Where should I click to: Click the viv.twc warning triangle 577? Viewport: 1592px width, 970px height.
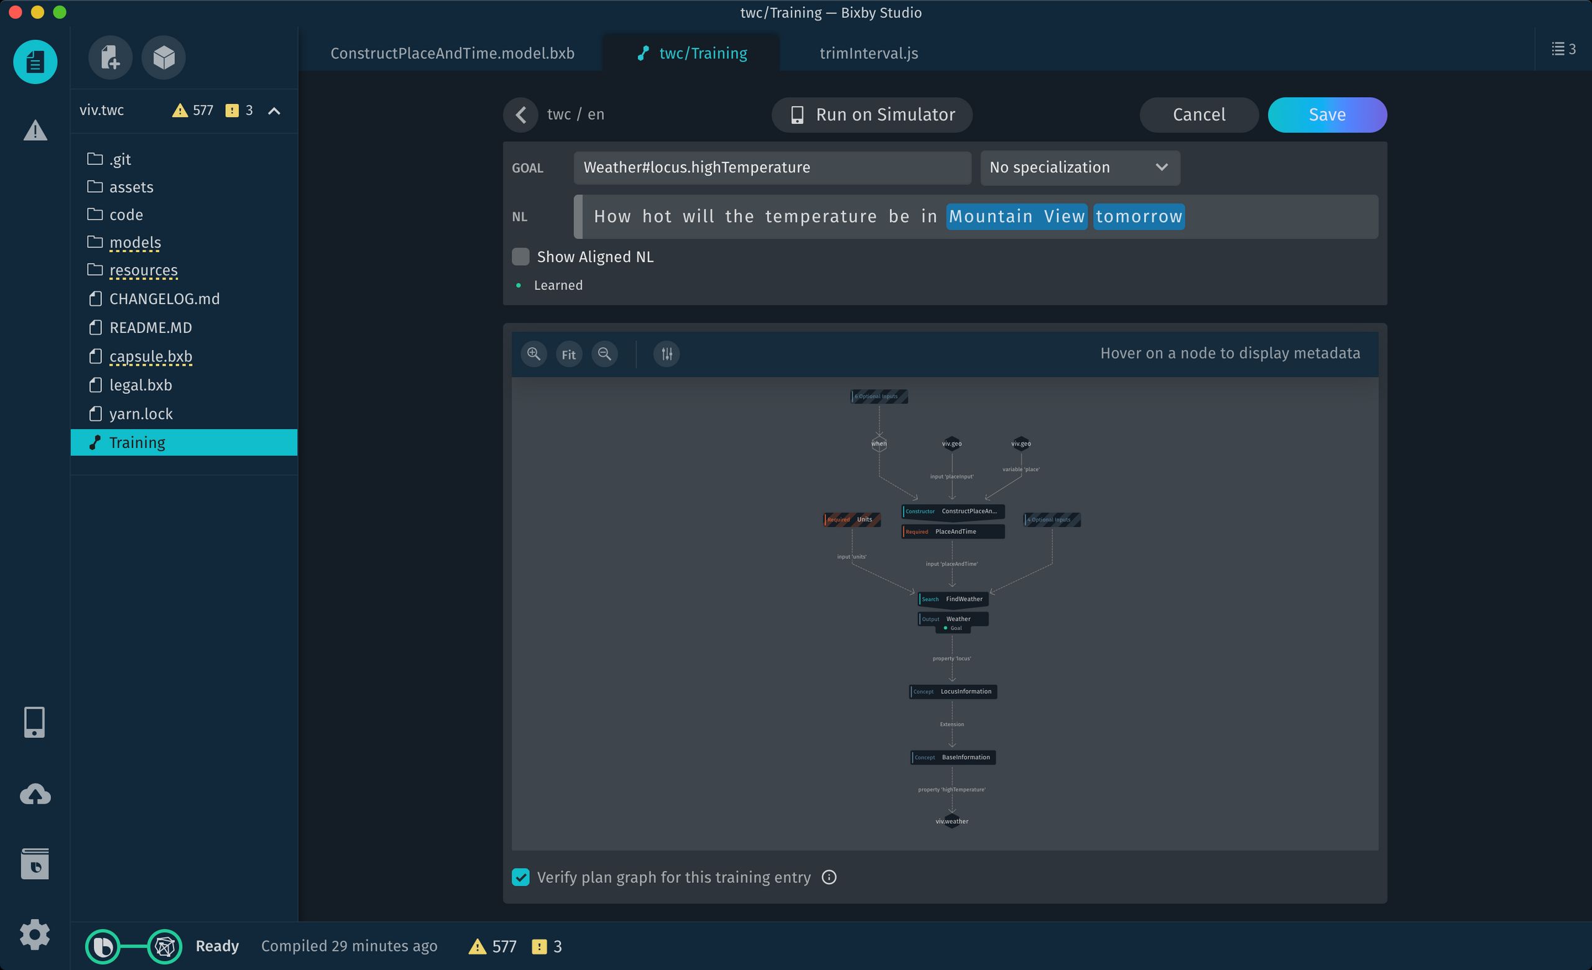pos(193,111)
